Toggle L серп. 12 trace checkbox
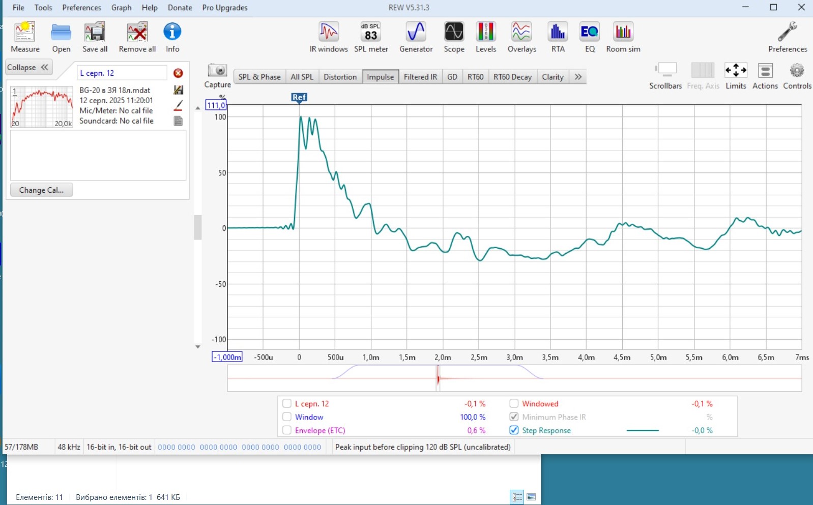The width and height of the screenshot is (813, 505). (x=287, y=404)
